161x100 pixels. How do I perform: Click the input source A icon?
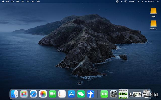pos(126,1)
